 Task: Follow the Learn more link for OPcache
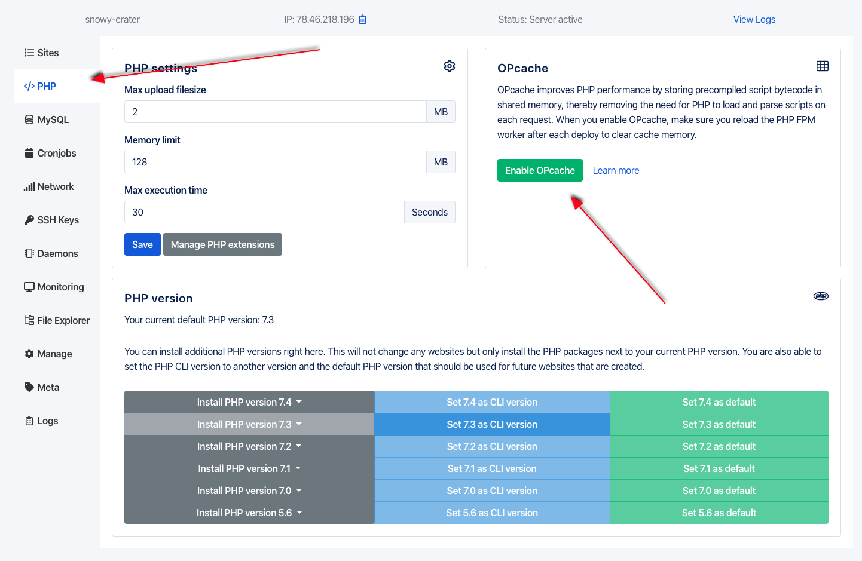pyautogui.click(x=616, y=170)
